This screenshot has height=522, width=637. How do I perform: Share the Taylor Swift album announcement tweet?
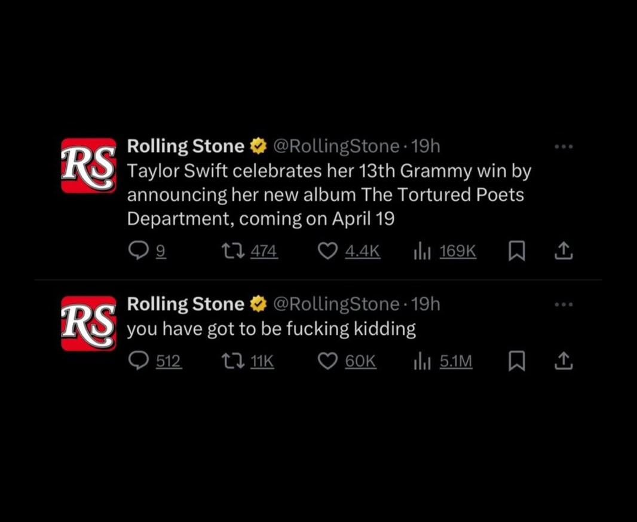563,252
